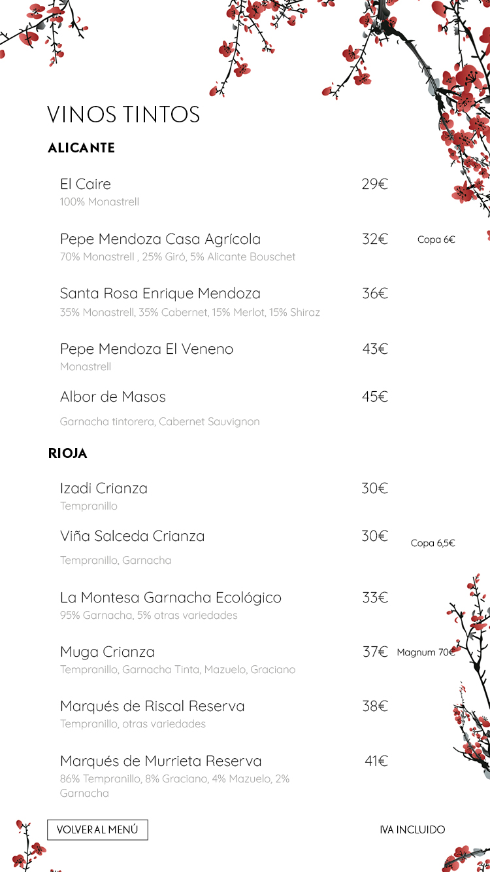
Task: Select Santa Rosa Enrique Mendoza wine
Action: 160,294
